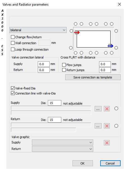Toggle Loop through connection checkbox
This screenshot has height=169, width=124.
tap(13, 49)
